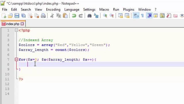The image size is (184, 104).
Task: Open the document map icon
Action: 162,16
